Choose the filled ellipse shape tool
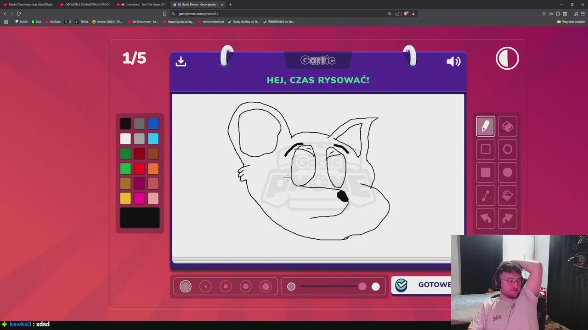Viewport: 588px width, 330px height. 508,172
